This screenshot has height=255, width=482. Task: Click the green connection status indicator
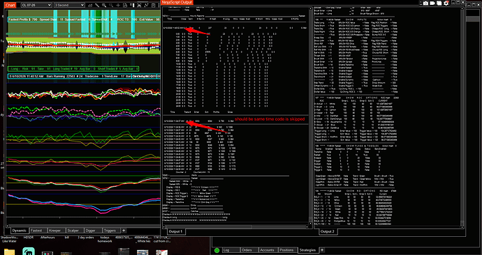tap(217, 250)
